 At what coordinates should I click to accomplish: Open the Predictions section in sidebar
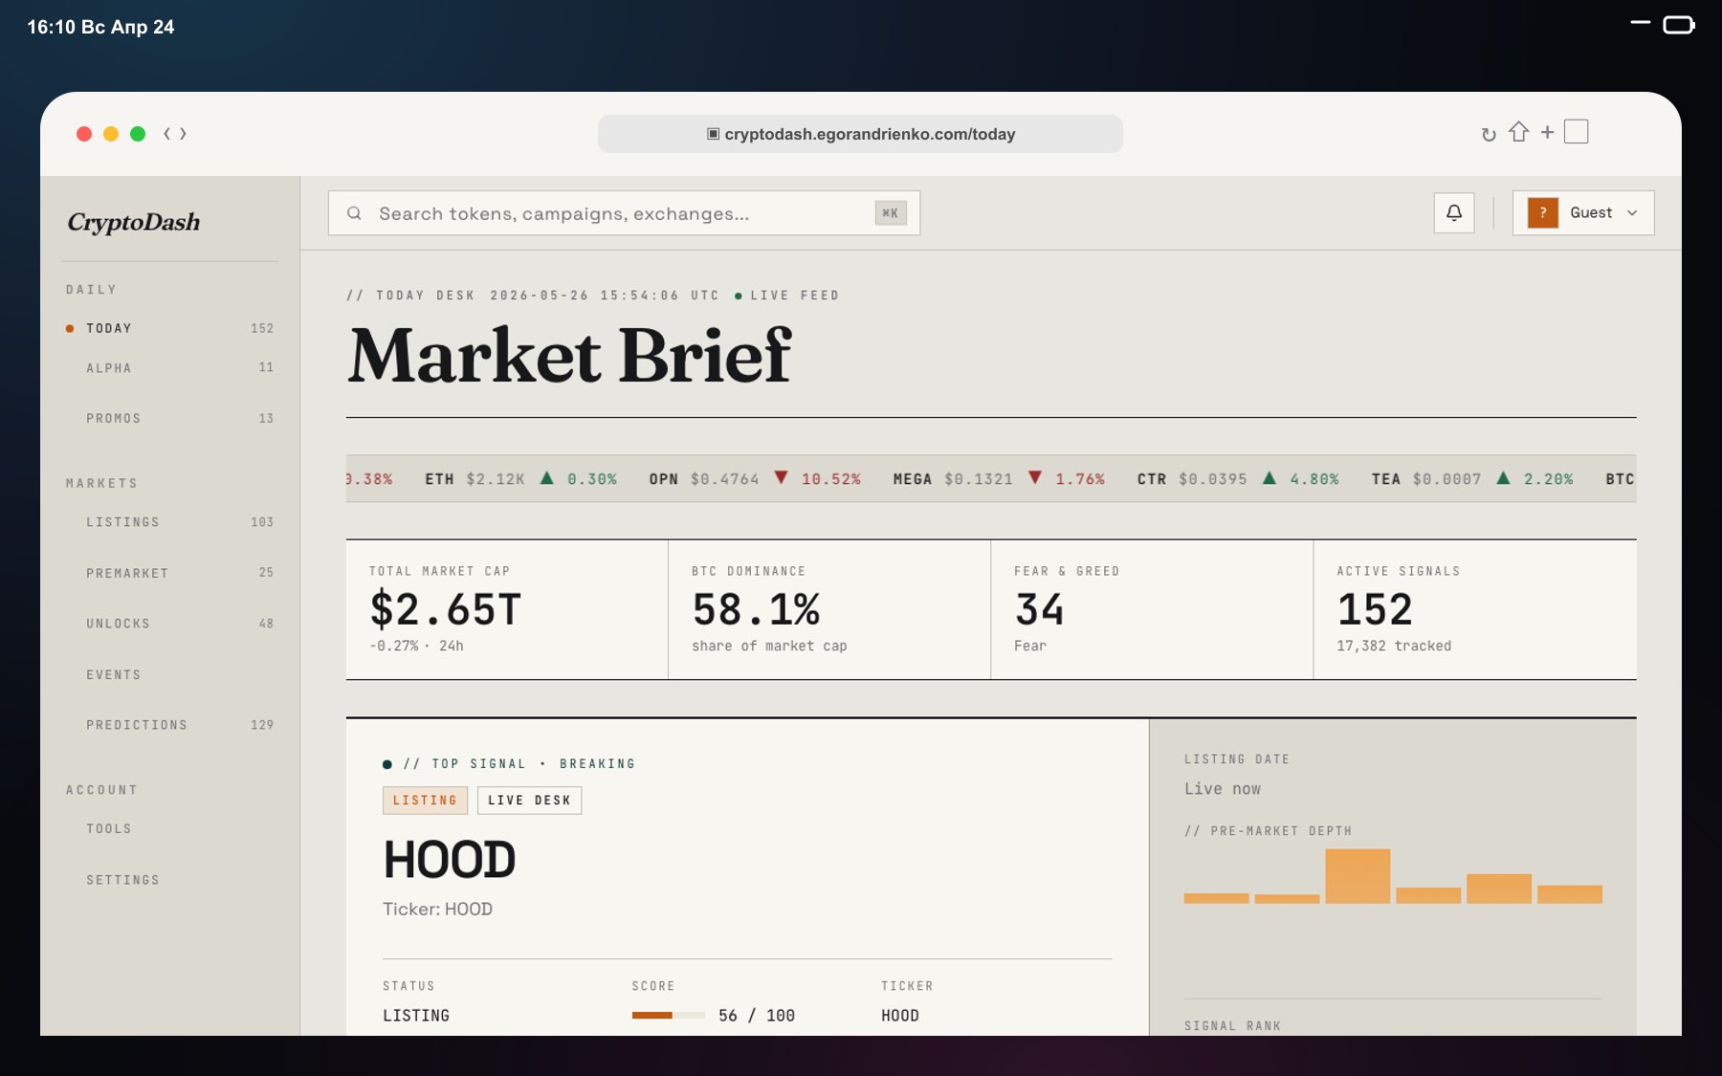pyautogui.click(x=170, y=725)
